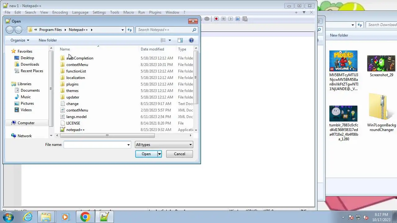The width and height of the screenshot is (397, 223).
Task: Open Windows Media Player on the taskbar
Action: click(x=65, y=217)
